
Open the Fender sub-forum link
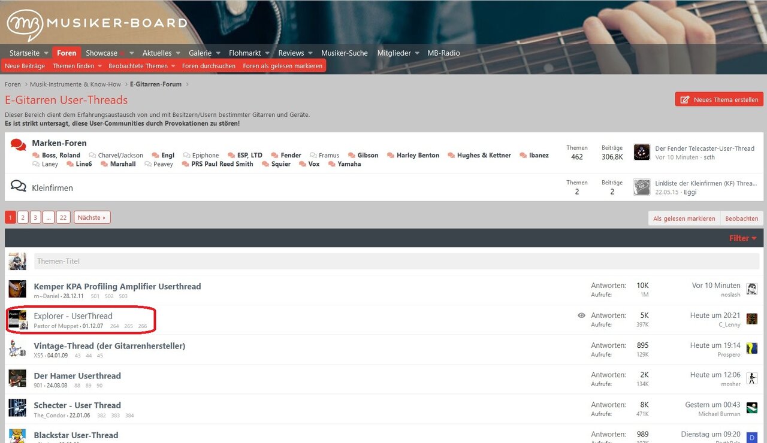pos(291,155)
